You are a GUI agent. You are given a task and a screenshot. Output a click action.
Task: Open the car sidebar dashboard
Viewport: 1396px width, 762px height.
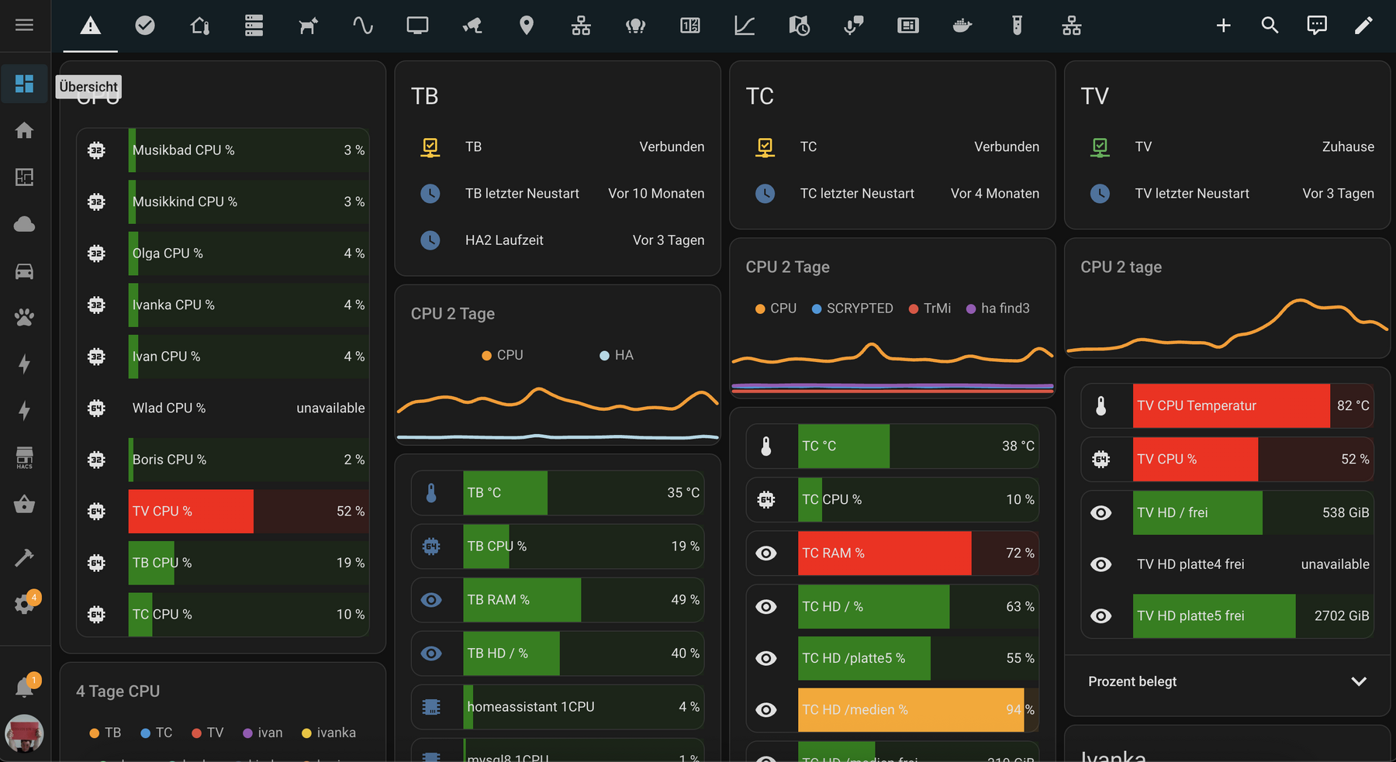pyautogui.click(x=24, y=271)
